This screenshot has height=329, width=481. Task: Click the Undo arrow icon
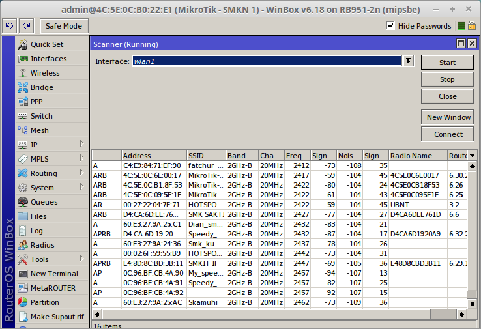(x=10, y=26)
